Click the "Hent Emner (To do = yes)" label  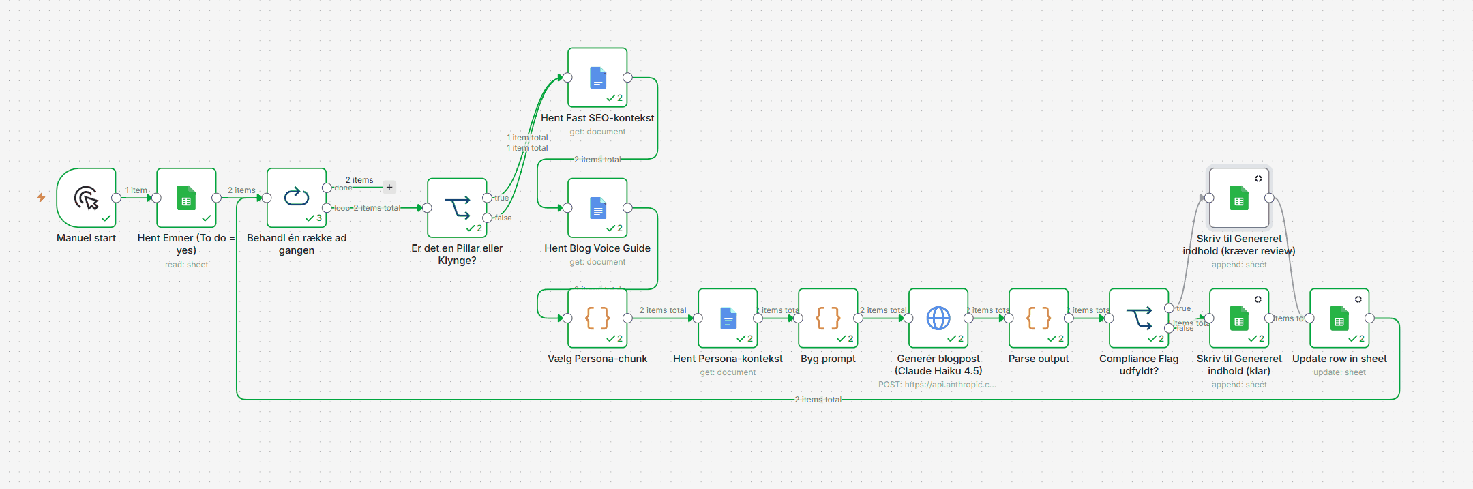[186, 244]
